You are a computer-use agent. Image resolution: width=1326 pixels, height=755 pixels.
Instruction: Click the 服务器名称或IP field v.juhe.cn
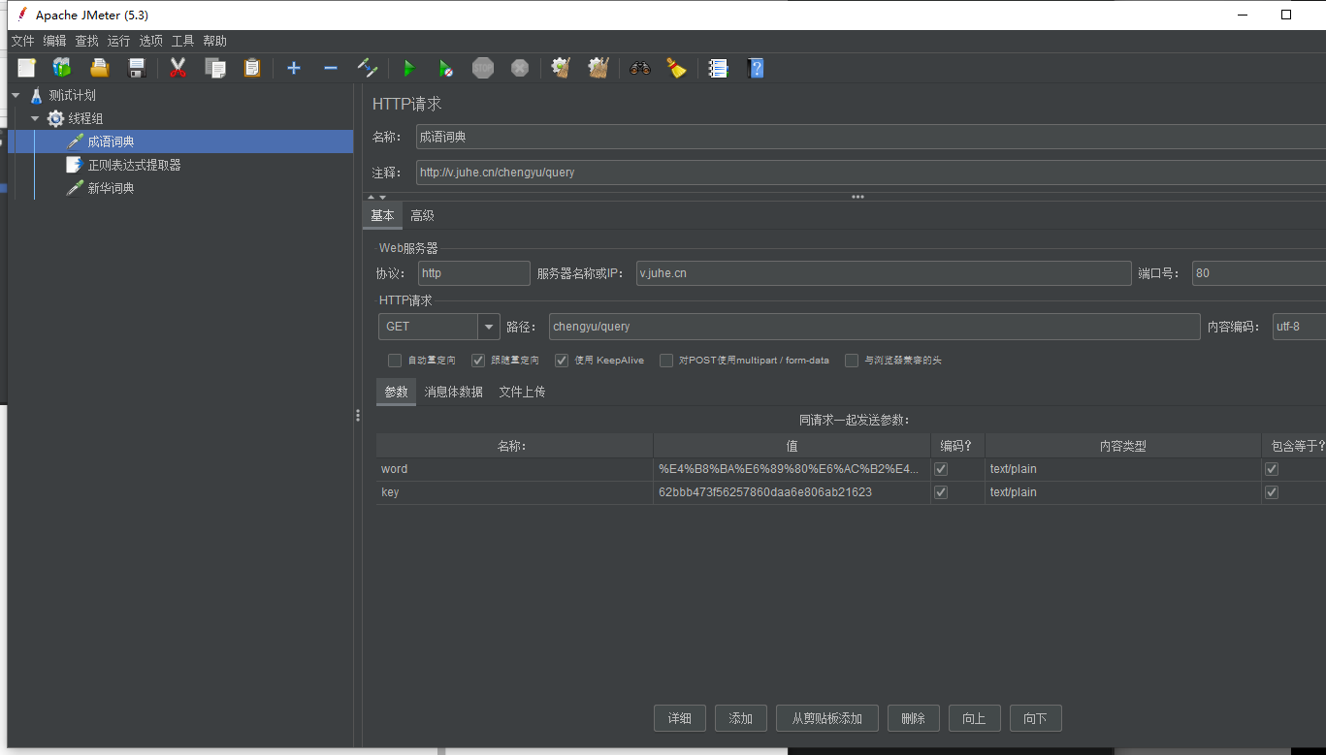884,273
